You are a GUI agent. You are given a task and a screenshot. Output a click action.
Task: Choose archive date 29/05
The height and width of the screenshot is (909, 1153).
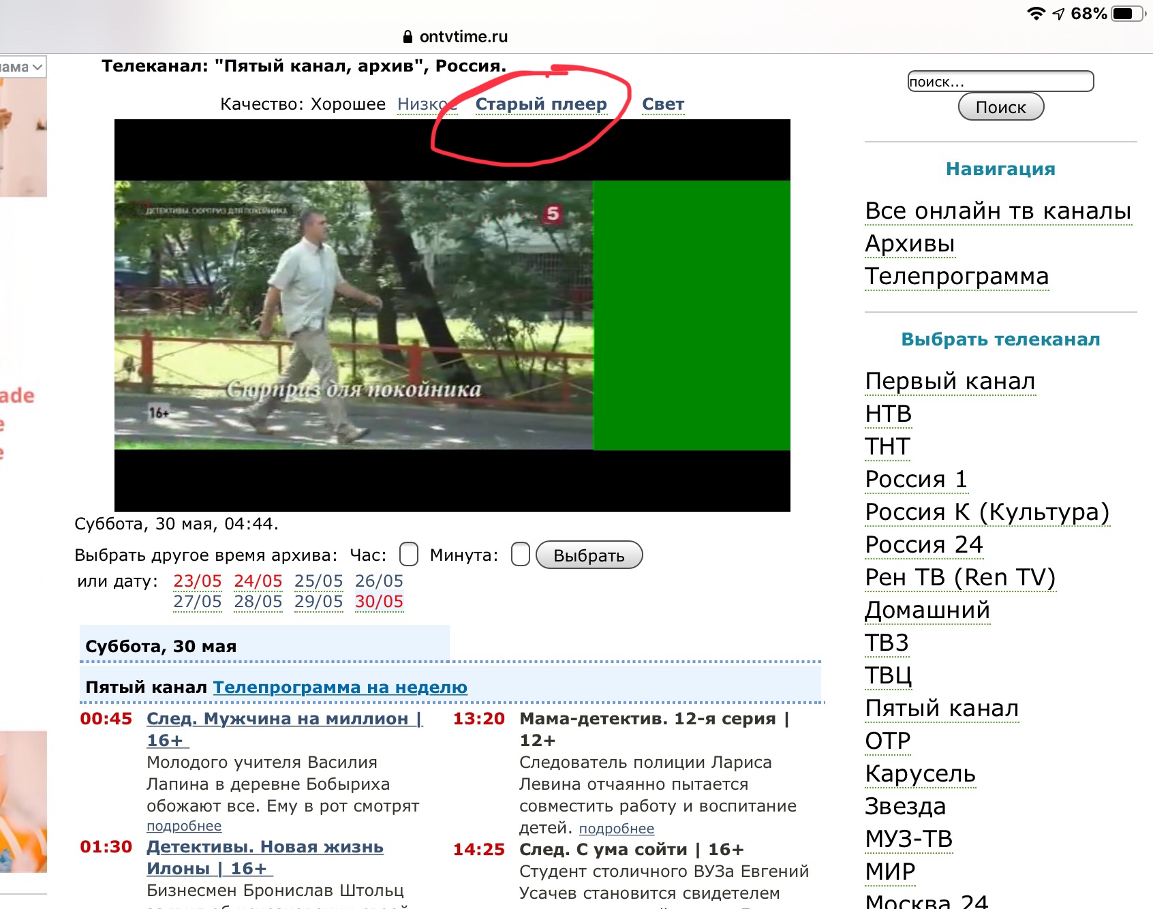(x=319, y=602)
